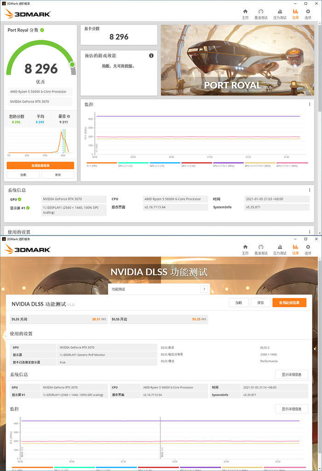322x471 pixels.
Task: Open 结果 results tab in the Port Royal window
Action: click(x=296, y=14)
